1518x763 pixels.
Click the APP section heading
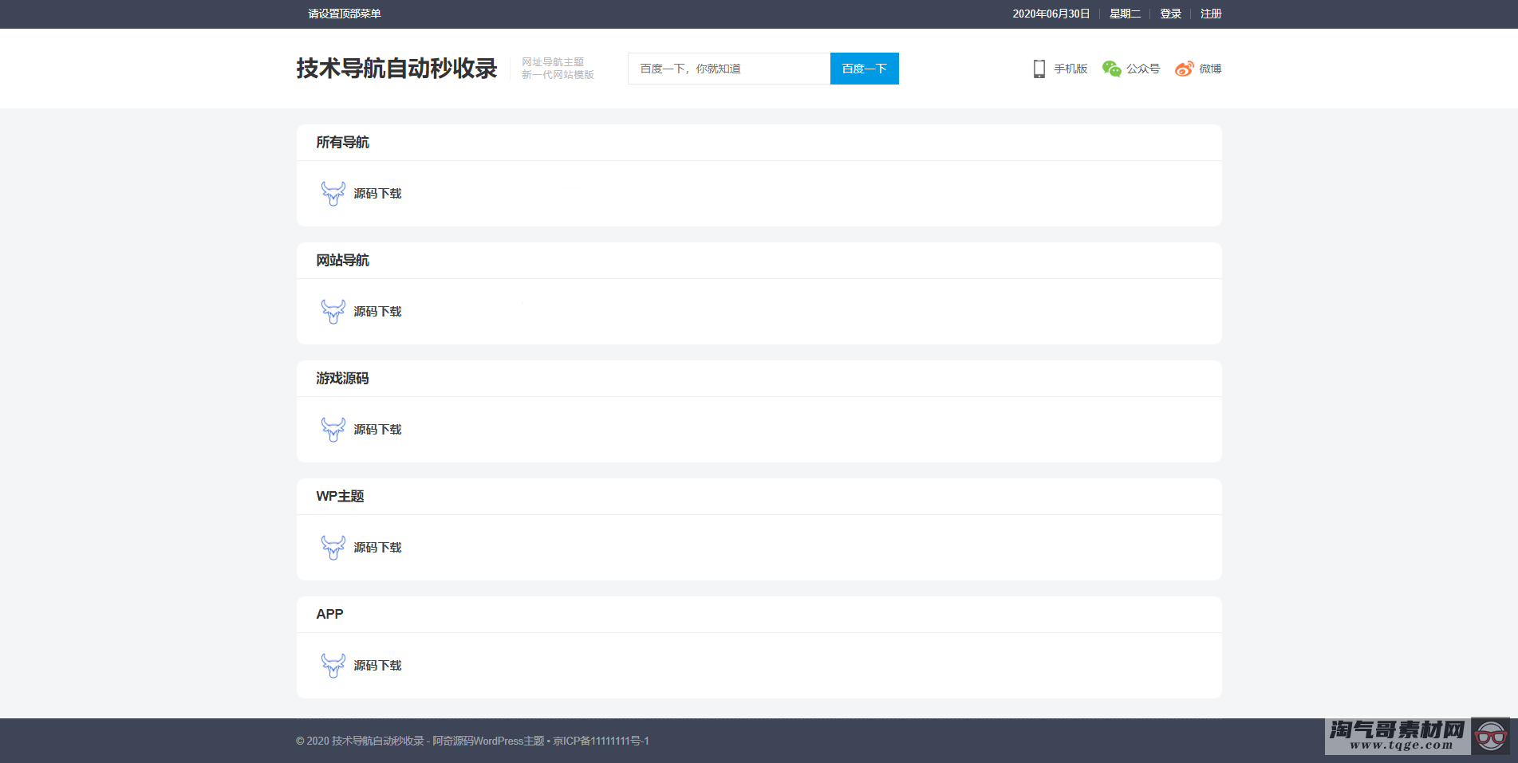coord(329,614)
